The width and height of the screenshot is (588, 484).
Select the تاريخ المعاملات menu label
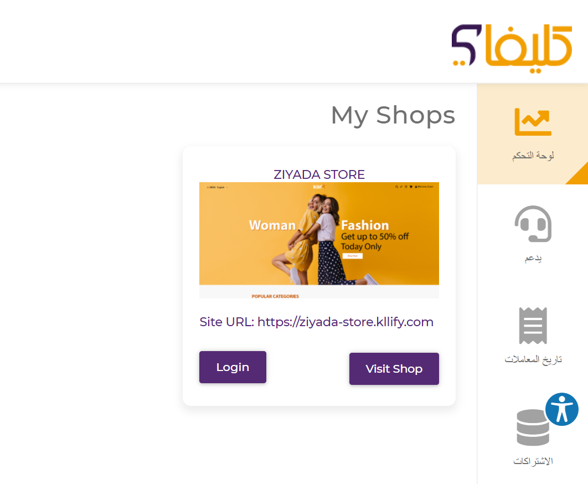click(533, 359)
